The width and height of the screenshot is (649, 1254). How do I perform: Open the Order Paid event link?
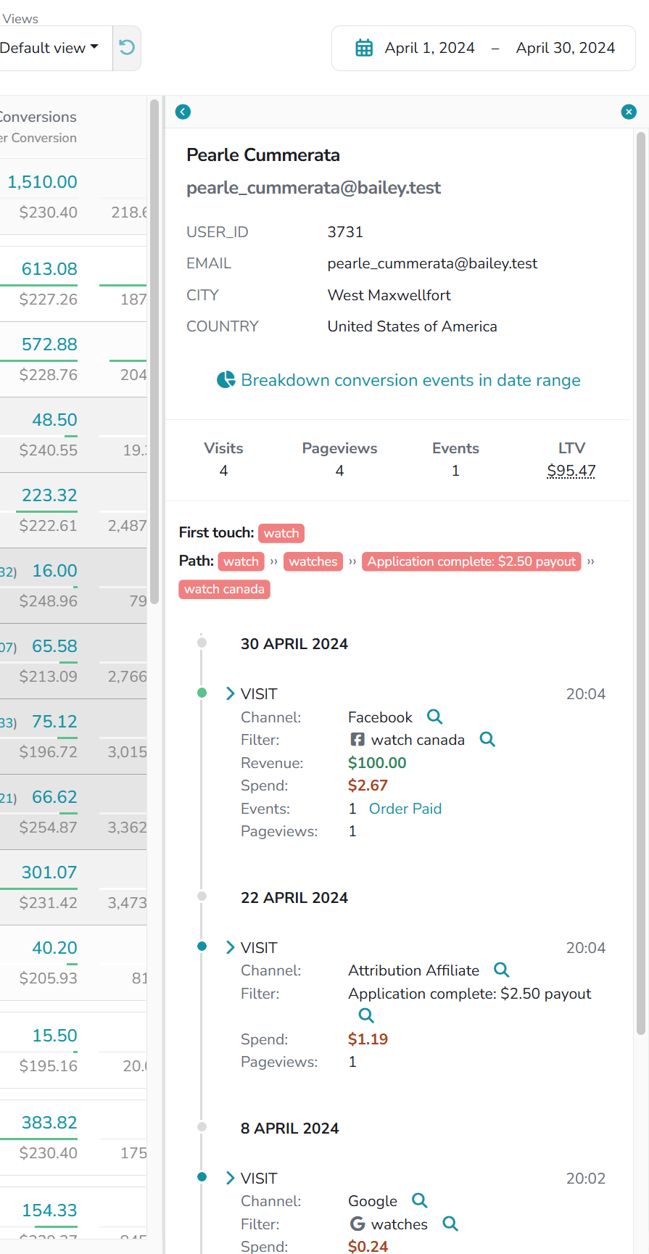coord(405,809)
